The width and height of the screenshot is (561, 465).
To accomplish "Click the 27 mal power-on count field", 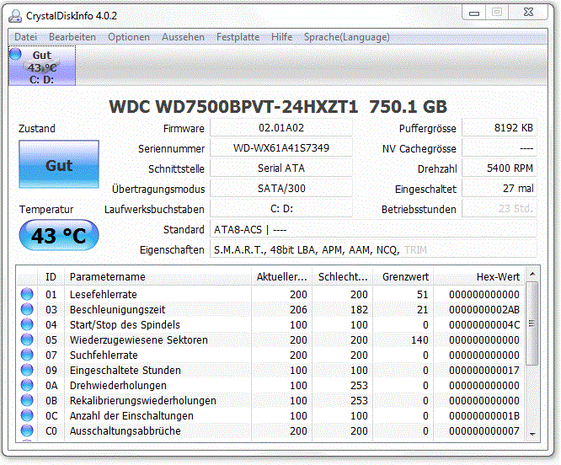I will point(500,188).
